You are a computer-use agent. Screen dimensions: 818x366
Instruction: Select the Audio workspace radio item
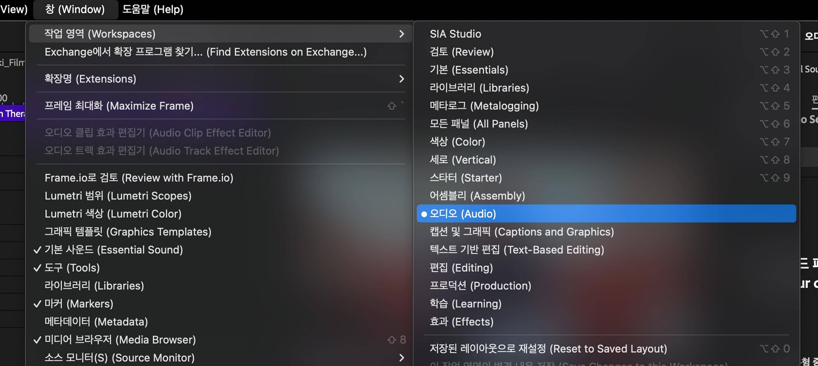pyautogui.click(x=462, y=214)
